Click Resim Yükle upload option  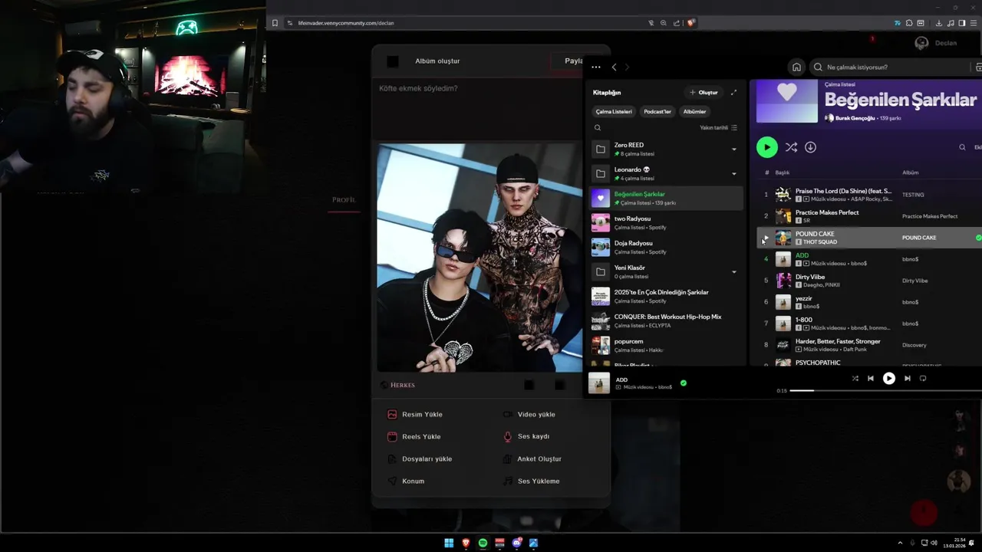coord(415,414)
